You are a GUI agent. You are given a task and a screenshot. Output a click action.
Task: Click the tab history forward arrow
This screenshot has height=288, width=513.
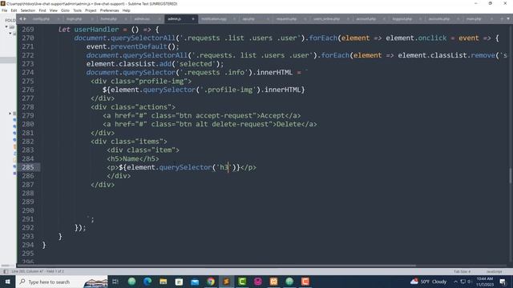25,19
